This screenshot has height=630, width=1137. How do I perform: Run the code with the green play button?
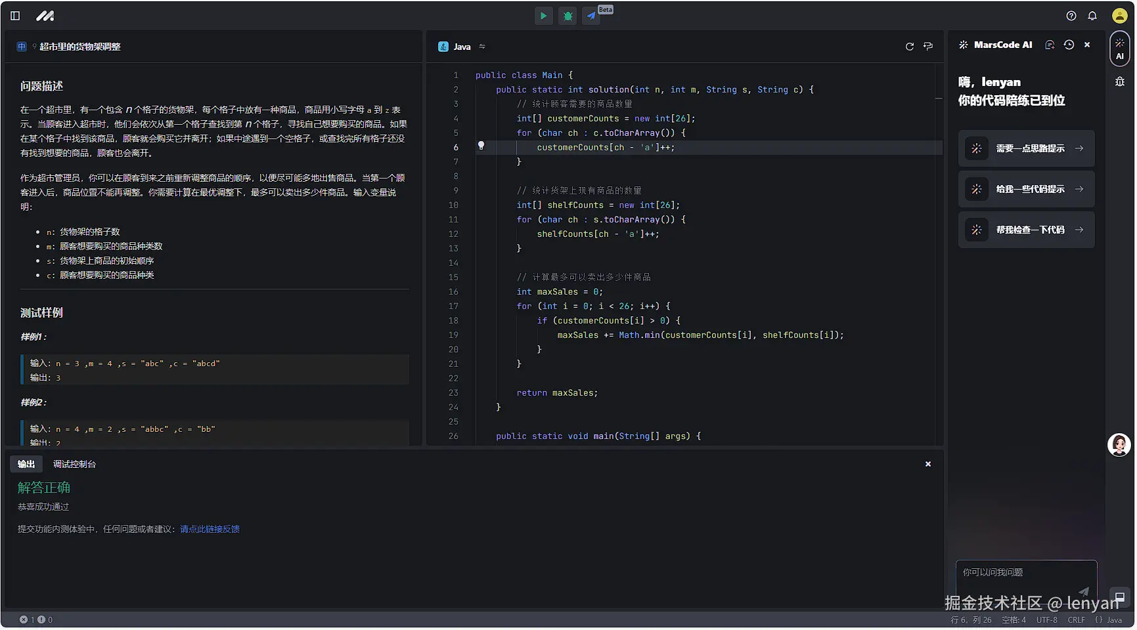click(543, 16)
